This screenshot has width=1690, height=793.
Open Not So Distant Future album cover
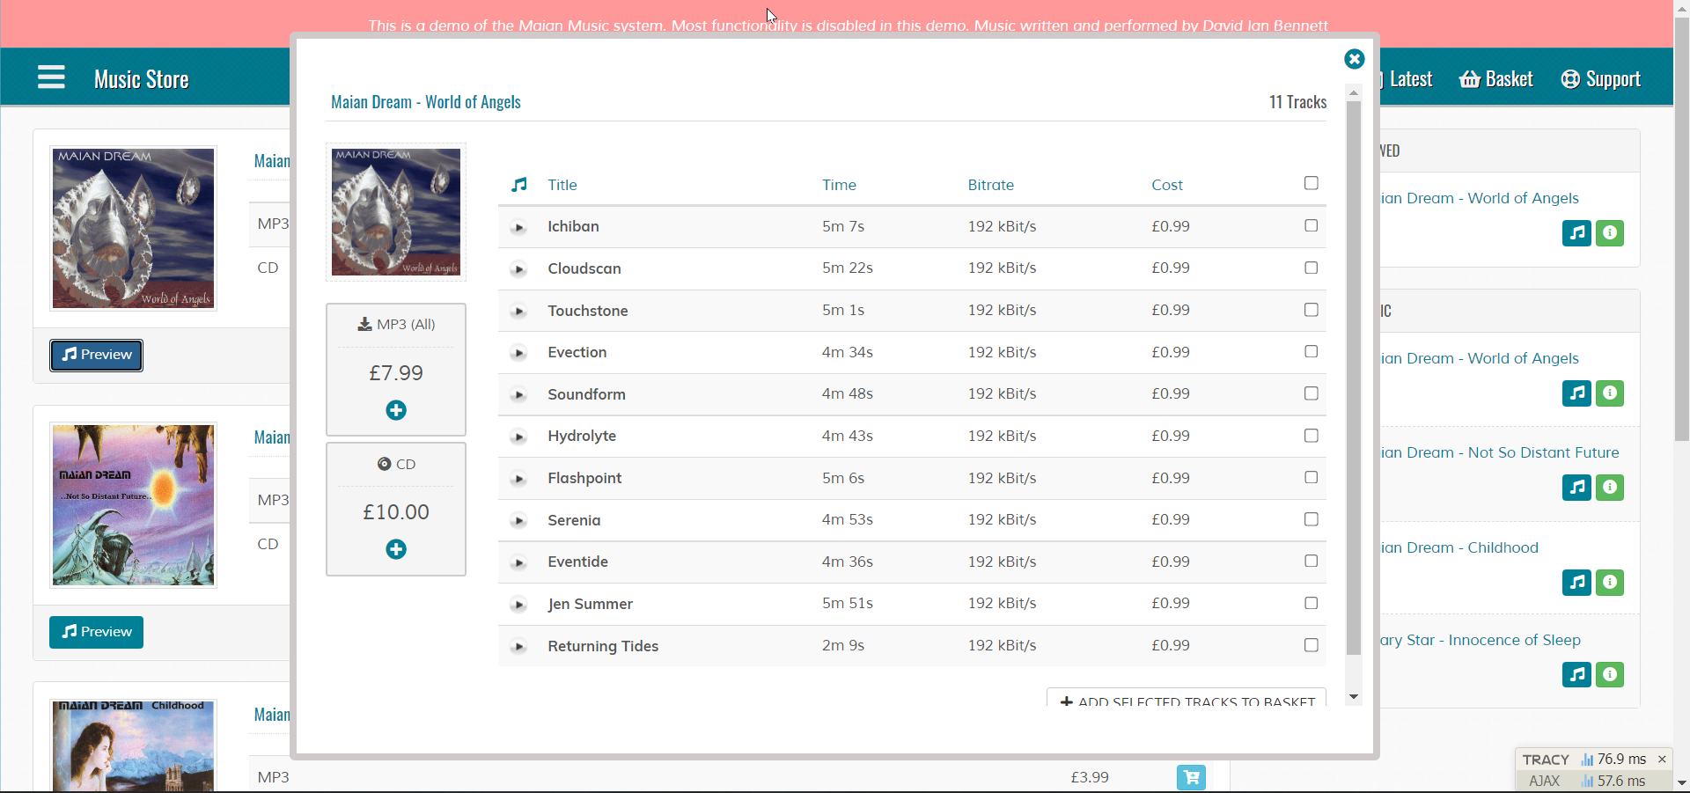click(133, 505)
